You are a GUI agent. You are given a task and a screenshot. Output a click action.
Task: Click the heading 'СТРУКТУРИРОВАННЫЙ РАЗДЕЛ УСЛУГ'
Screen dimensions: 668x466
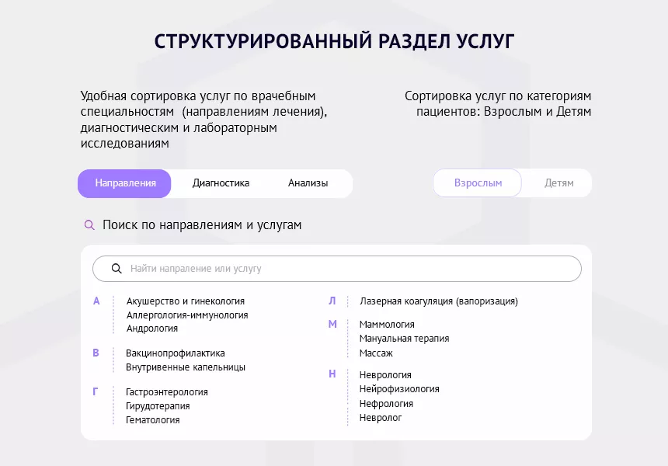334,42
